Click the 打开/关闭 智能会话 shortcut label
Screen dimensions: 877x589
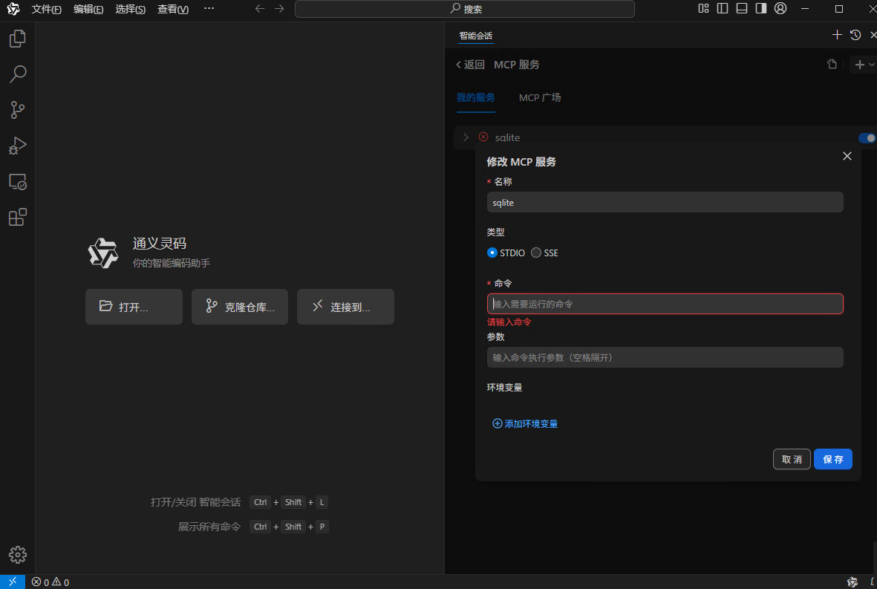pos(195,502)
